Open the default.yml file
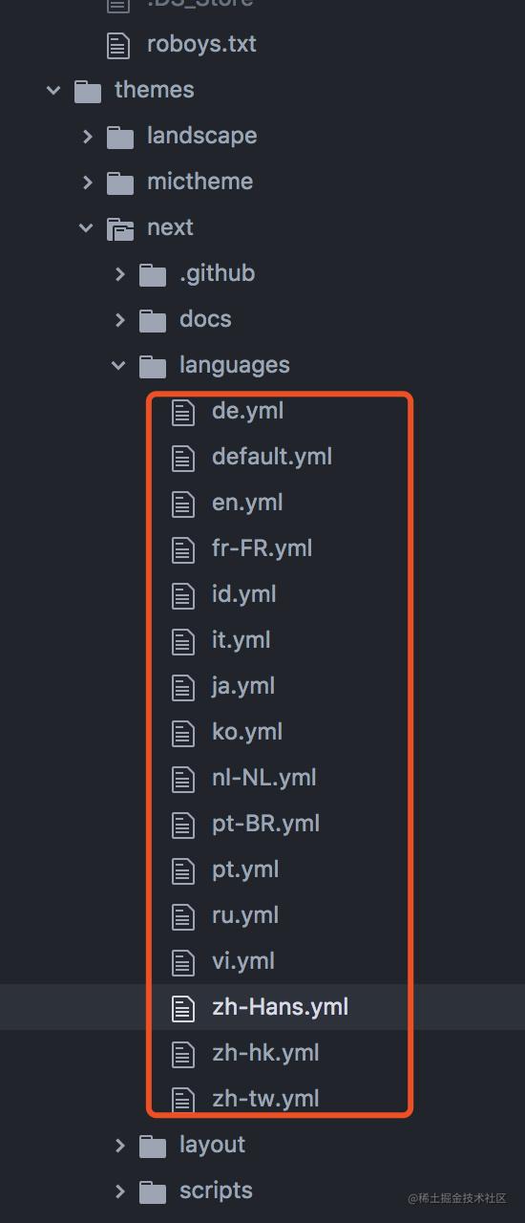The width and height of the screenshot is (525, 1223). pyautogui.click(x=272, y=457)
